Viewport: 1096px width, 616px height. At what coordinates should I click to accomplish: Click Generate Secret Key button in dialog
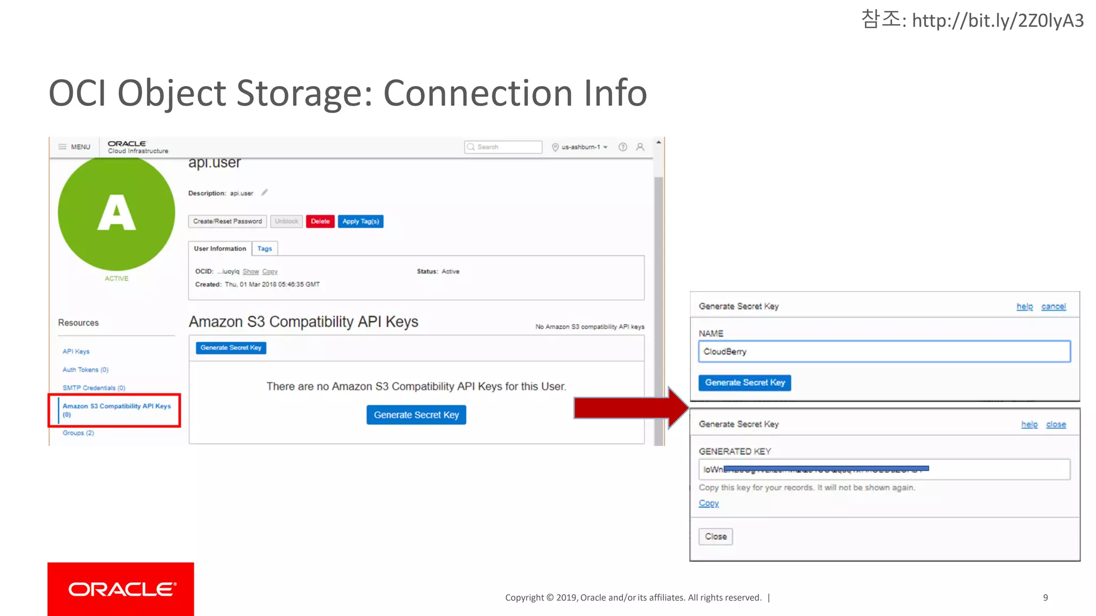click(744, 382)
